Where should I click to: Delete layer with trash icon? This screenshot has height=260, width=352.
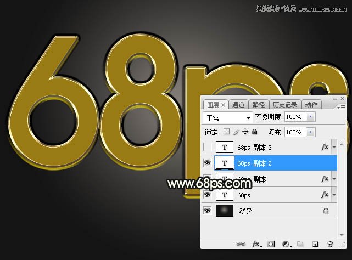tap(330, 244)
